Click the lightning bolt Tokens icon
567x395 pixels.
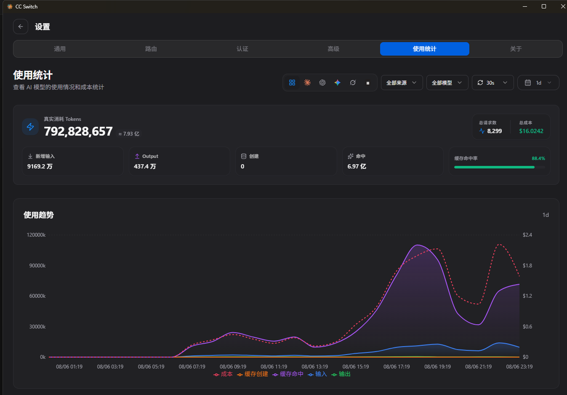coord(30,127)
